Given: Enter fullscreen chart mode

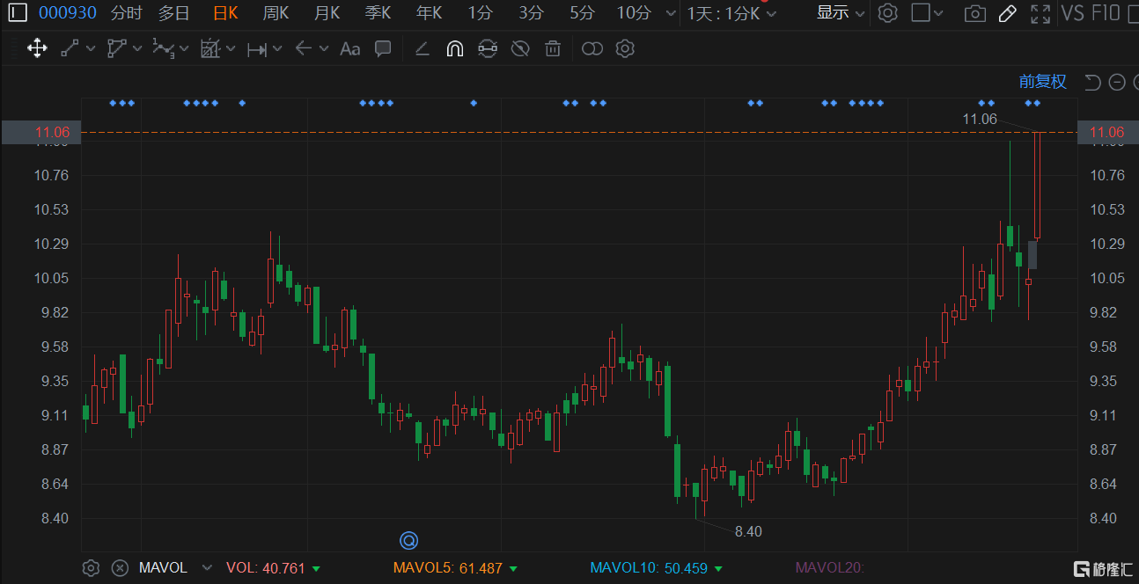Looking at the screenshot, I should (1040, 13).
